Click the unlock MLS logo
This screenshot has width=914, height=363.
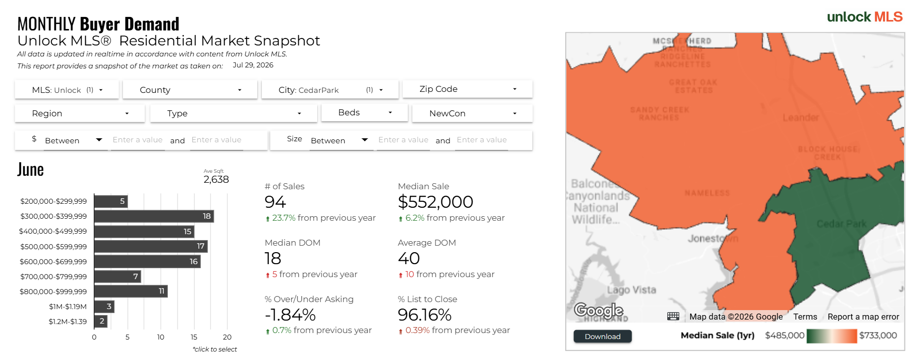tap(865, 17)
